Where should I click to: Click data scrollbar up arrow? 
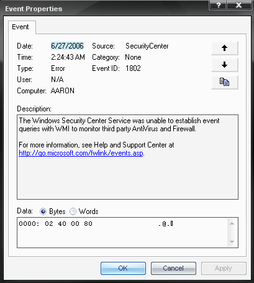coord(232,223)
